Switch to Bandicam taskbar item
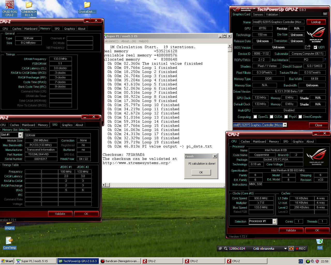The width and height of the screenshot is (331, 265). click(x=120, y=261)
